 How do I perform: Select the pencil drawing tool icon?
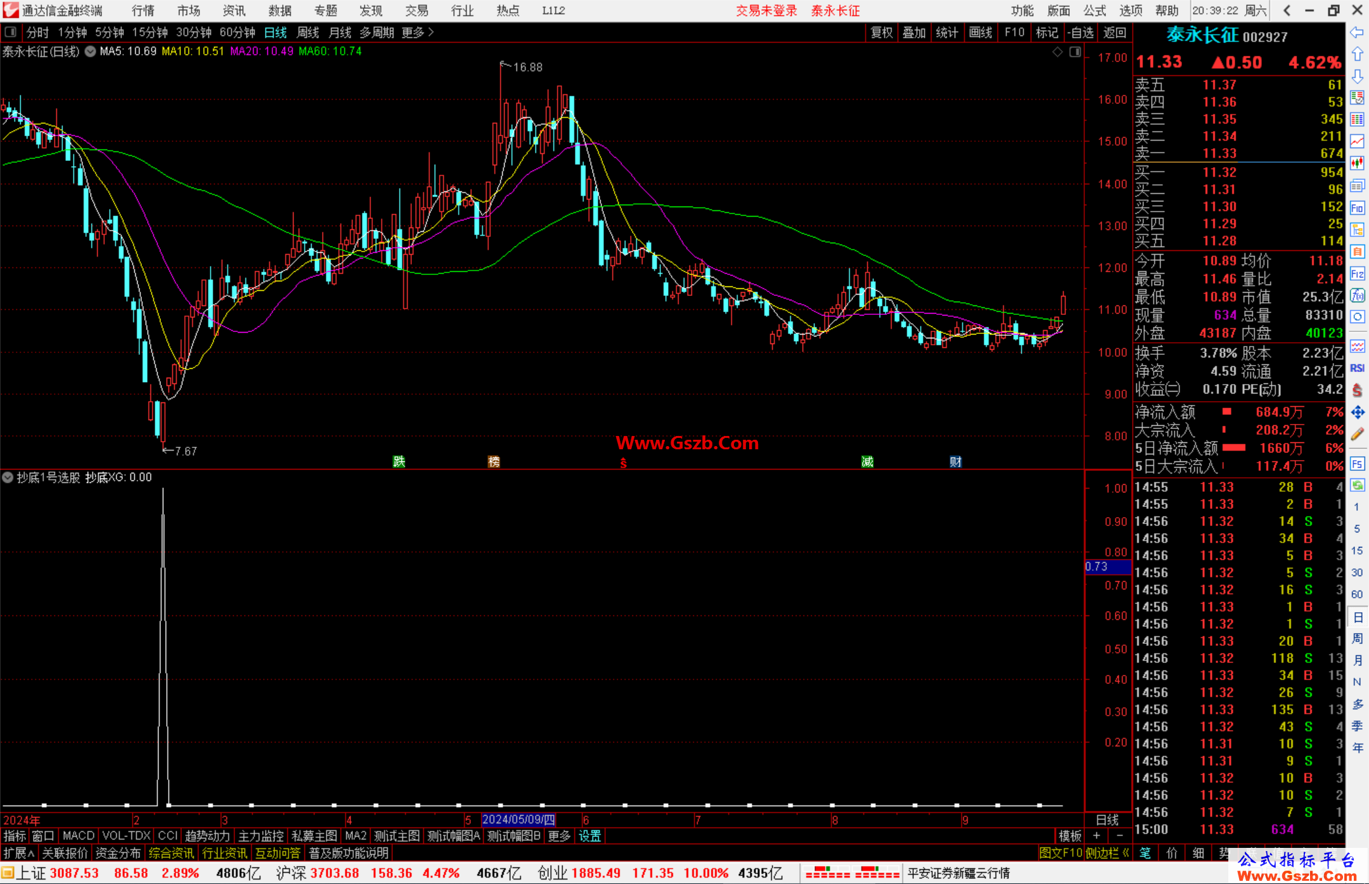pyautogui.click(x=1357, y=434)
